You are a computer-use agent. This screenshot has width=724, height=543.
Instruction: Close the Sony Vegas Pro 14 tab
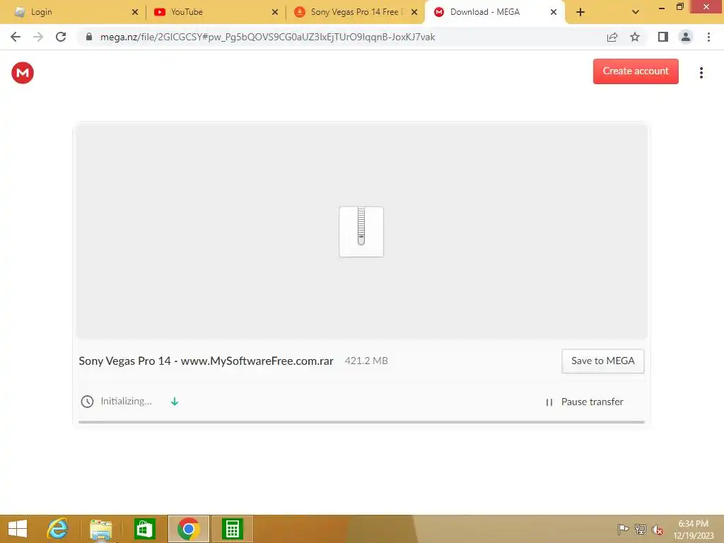point(414,12)
